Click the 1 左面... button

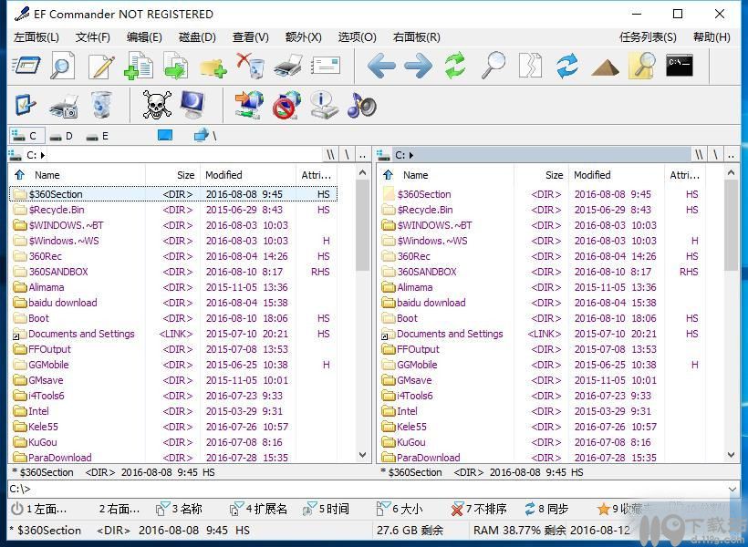coord(39,510)
